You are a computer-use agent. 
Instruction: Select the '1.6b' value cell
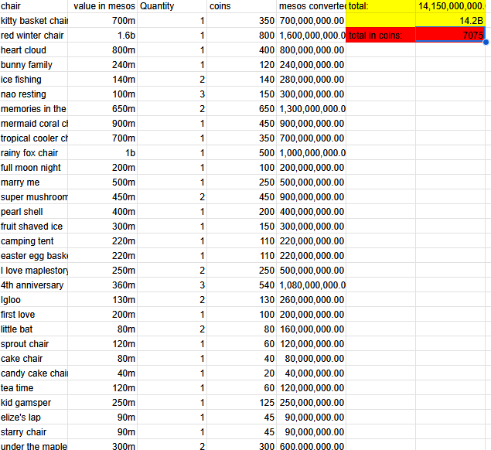click(x=103, y=36)
